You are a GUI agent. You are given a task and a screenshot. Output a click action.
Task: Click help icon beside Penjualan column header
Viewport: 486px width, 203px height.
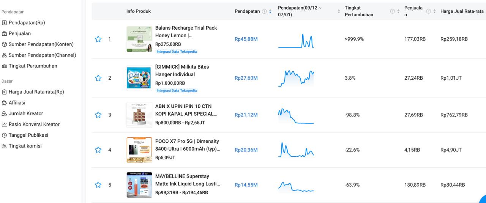pyautogui.click(x=428, y=11)
